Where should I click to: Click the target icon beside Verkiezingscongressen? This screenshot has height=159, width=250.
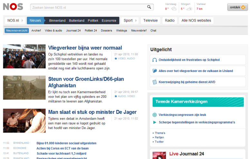tap(155, 115)
